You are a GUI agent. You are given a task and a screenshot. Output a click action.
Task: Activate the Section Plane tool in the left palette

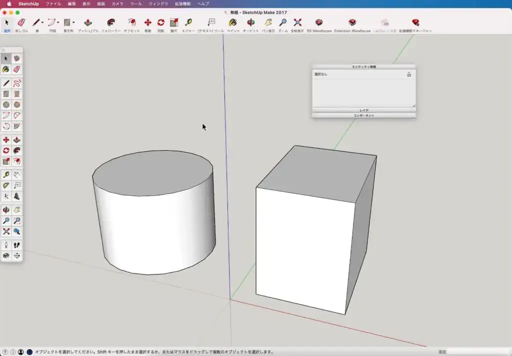16,256
